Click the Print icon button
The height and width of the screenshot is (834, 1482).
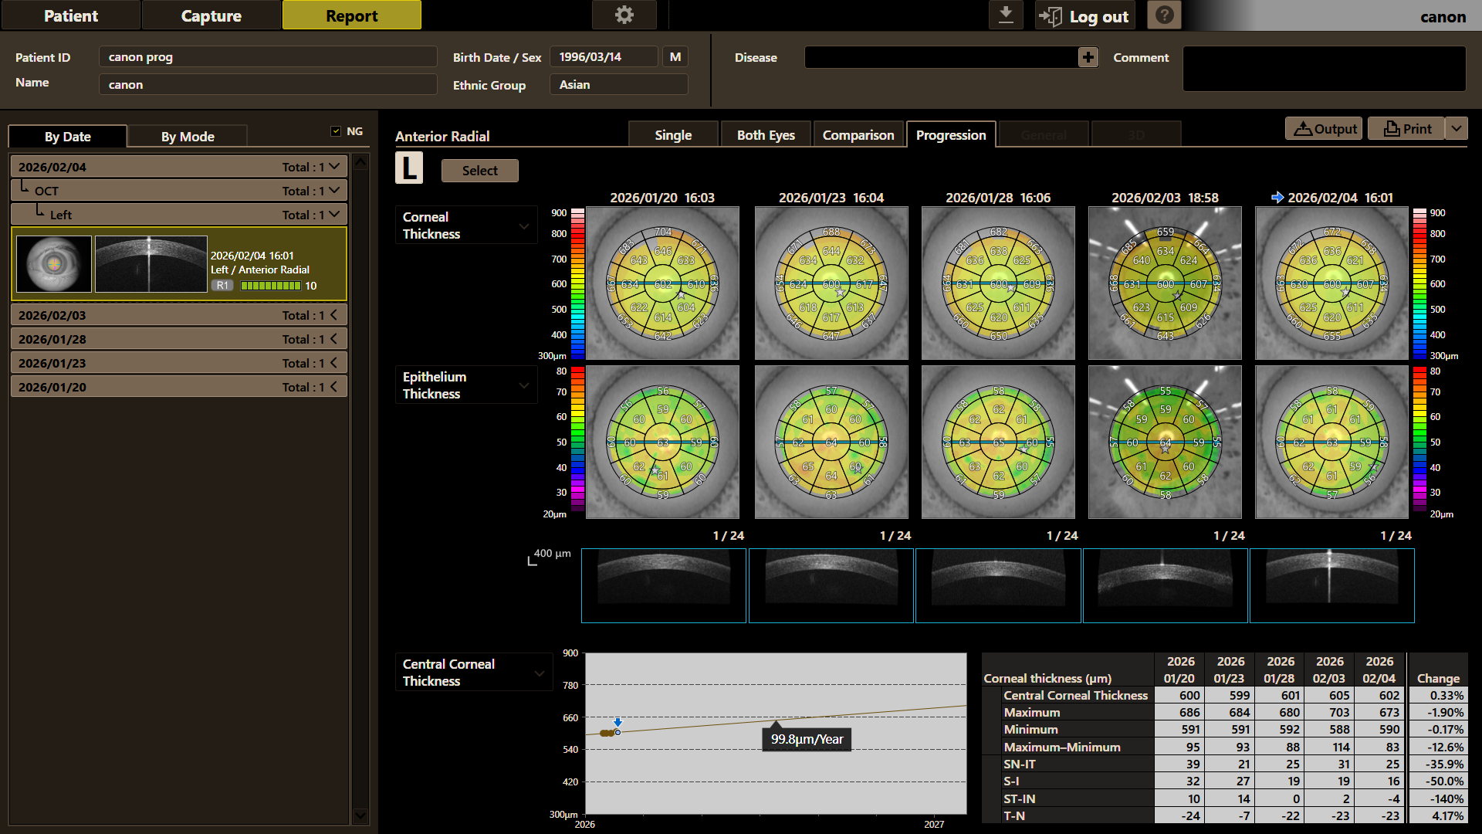tap(1406, 129)
